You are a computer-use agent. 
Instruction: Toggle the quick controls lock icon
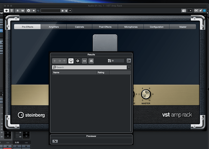click(x=201, y=11)
